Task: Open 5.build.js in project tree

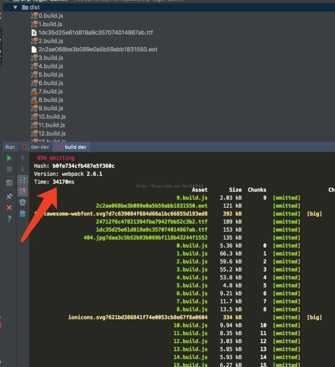Action: click(51, 75)
